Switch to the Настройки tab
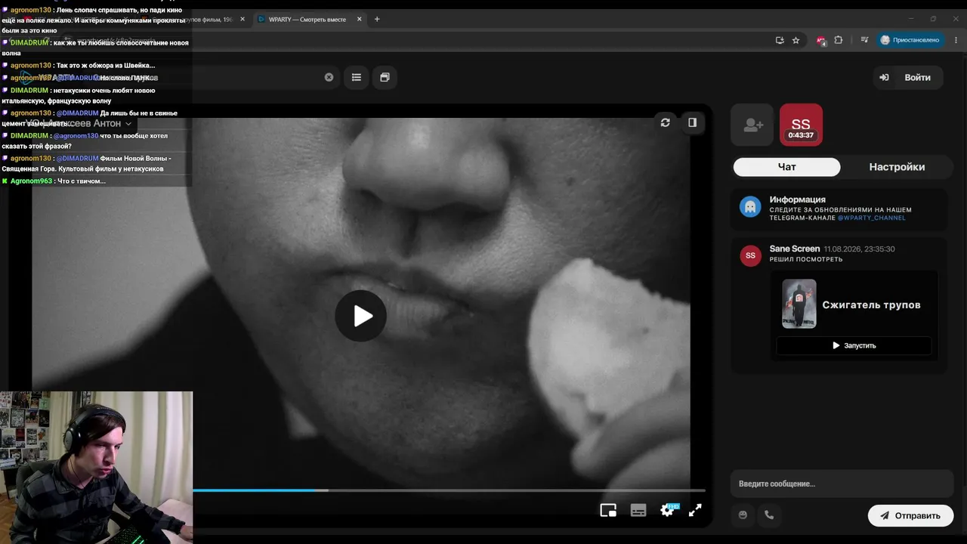The height and width of the screenshot is (544, 967). tap(897, 167)
